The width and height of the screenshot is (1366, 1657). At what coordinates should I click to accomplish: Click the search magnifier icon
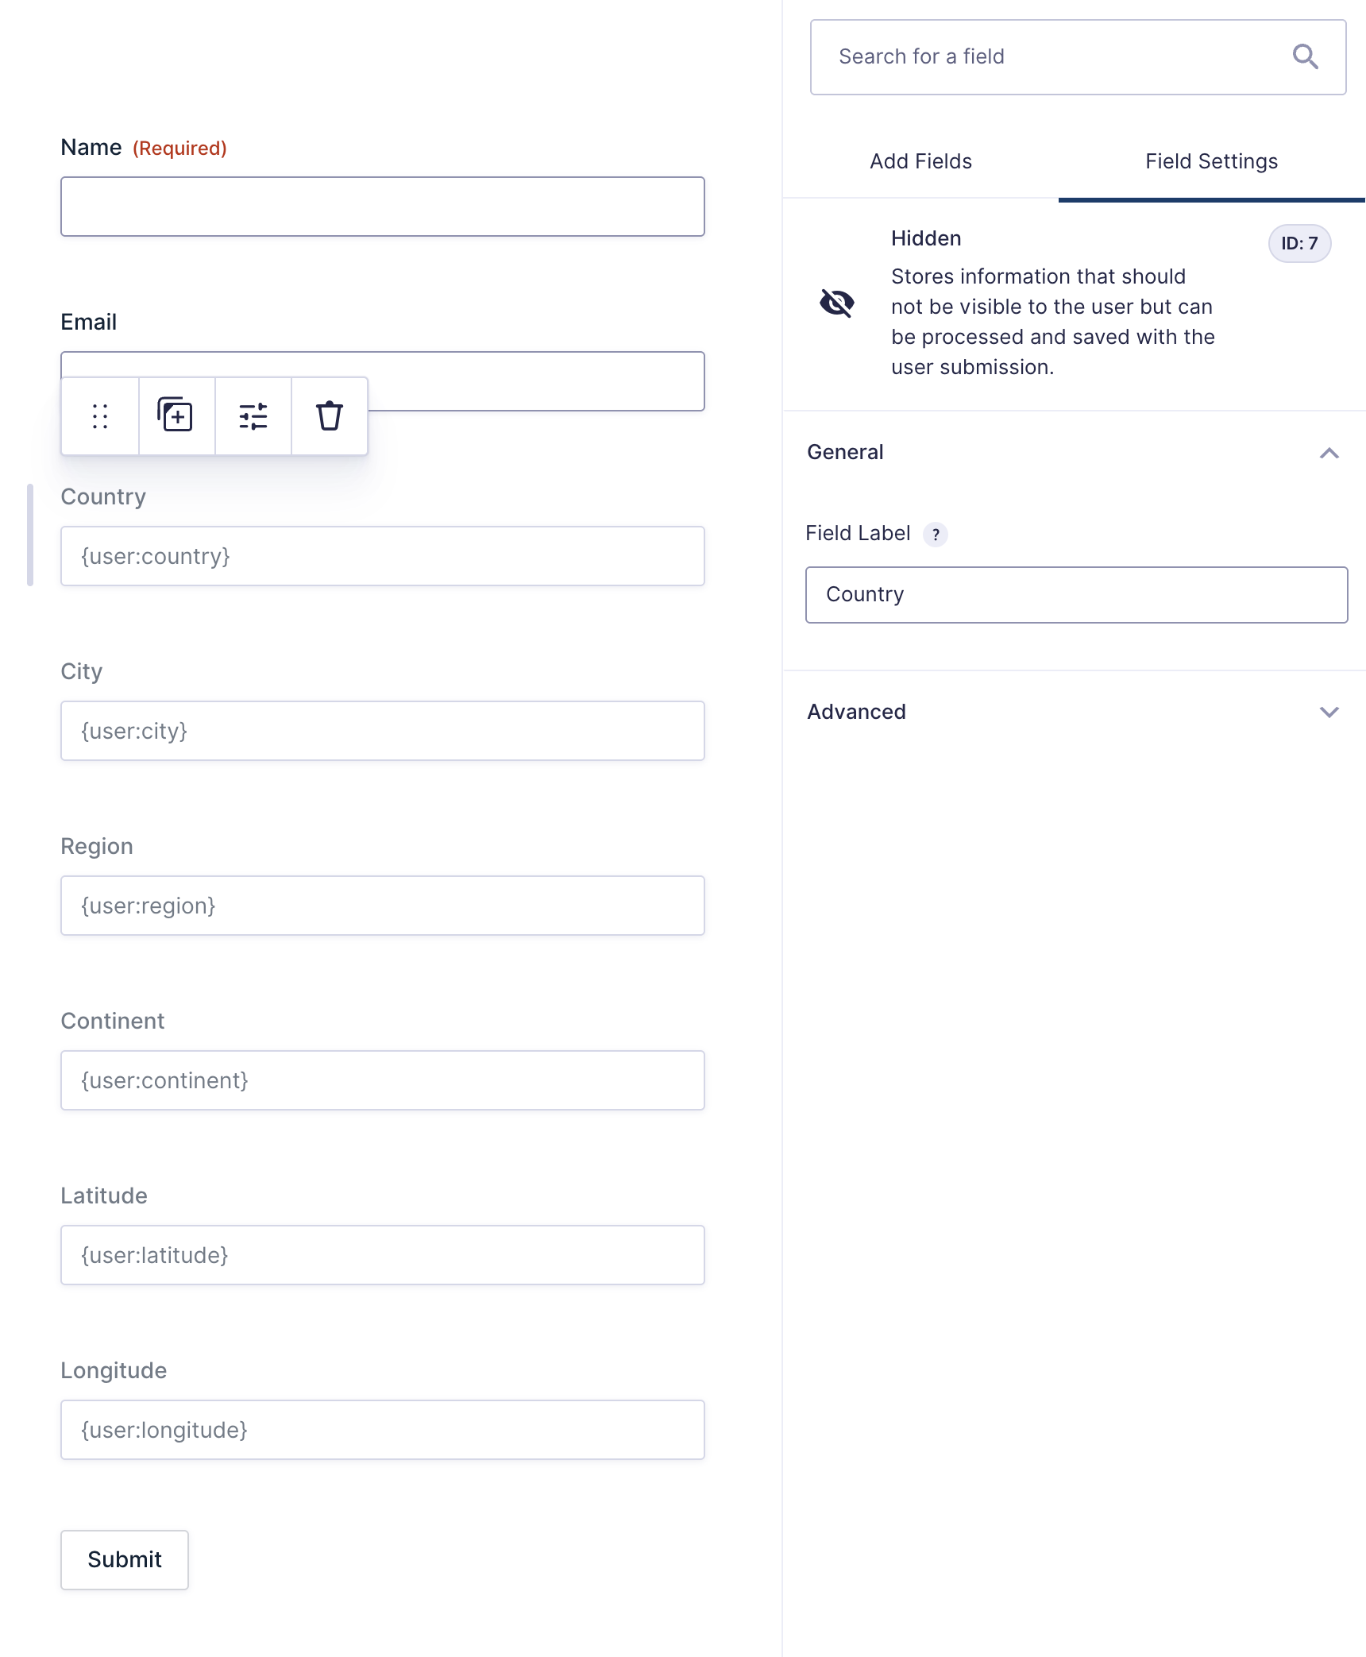(1305, 57)
